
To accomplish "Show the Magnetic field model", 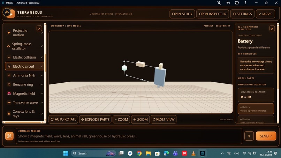I will coord(24,93).
